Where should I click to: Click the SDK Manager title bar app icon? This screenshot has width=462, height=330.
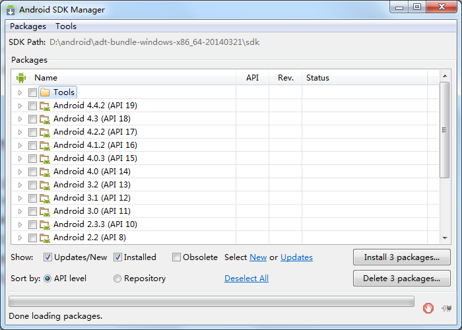[11, 10]
